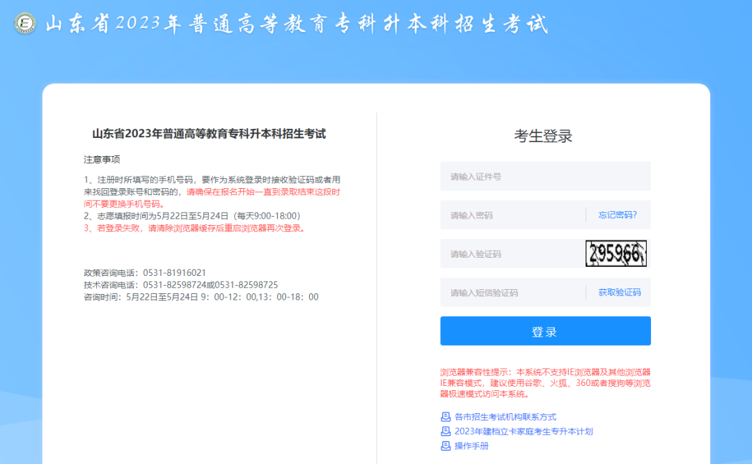
Task: Refresh the 295966 captcha image
Action: point(616,254)
